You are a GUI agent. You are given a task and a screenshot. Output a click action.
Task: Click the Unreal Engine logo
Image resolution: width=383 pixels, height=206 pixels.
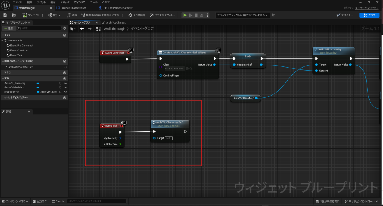click(6, 5)
